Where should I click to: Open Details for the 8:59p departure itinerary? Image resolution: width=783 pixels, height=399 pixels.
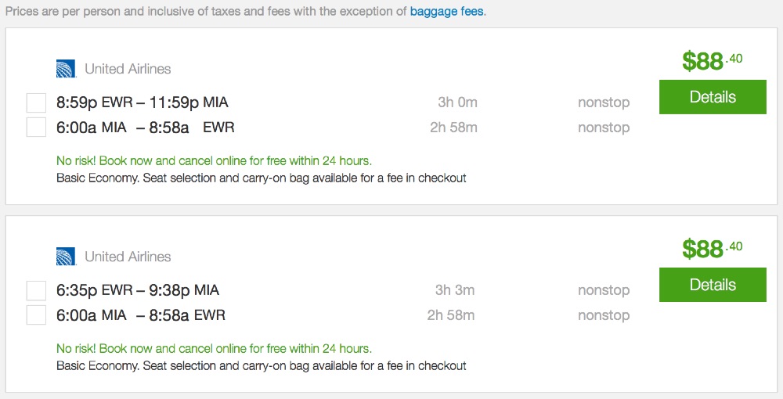coord(713,97)
